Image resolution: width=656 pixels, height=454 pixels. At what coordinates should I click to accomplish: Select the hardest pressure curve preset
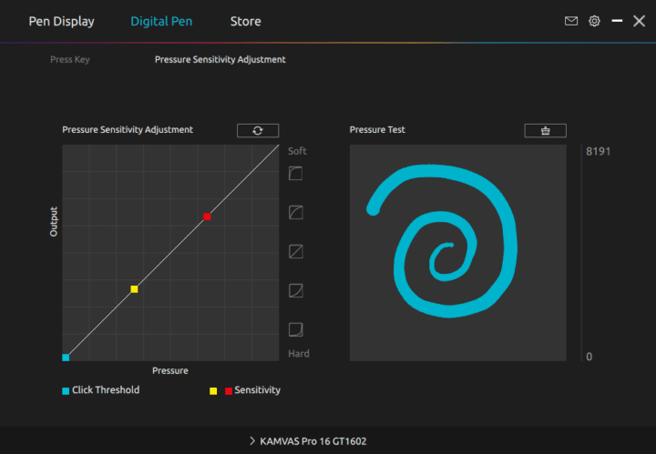pos(295,329)
